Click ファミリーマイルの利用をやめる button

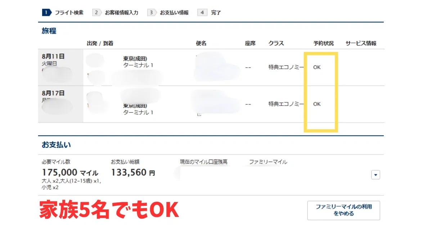[343, 210]
